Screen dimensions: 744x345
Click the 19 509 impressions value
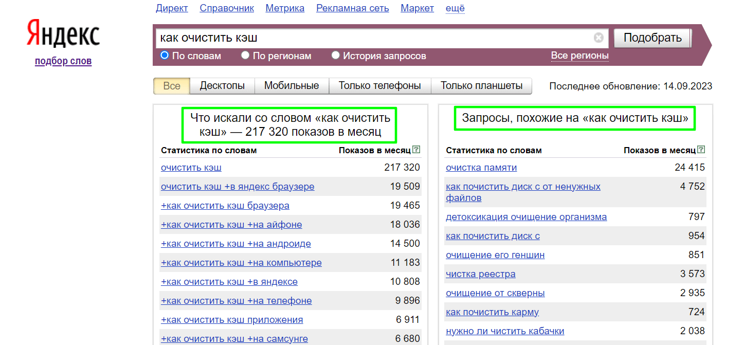(405, 187)
